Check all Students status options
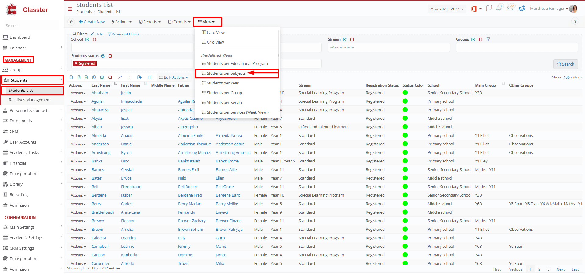Screen dimensions: 585x274 tap(103, 56)
